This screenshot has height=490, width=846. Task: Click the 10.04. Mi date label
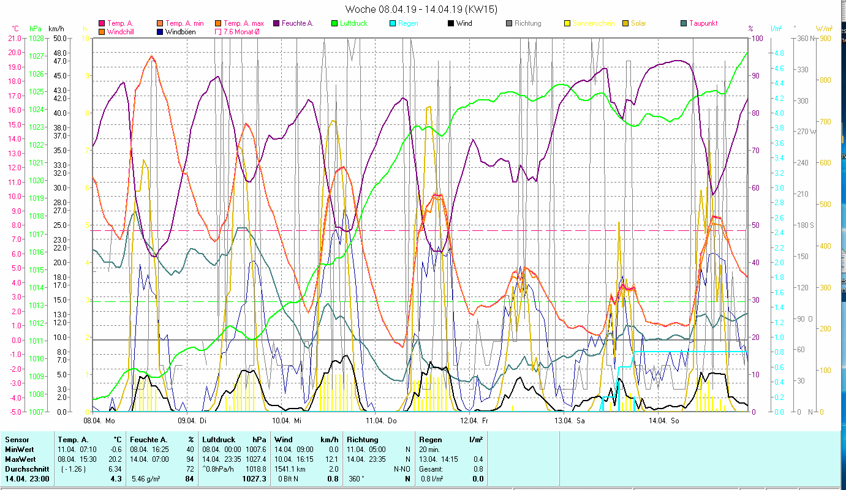point(287,421)
